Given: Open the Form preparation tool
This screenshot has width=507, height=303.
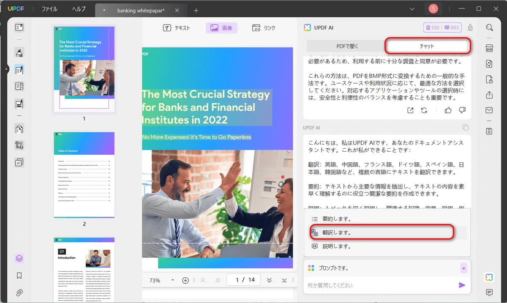Looking at the screenshot, I should [19, 87].
